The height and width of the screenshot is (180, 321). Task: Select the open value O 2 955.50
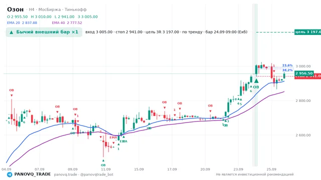(18, 16)
